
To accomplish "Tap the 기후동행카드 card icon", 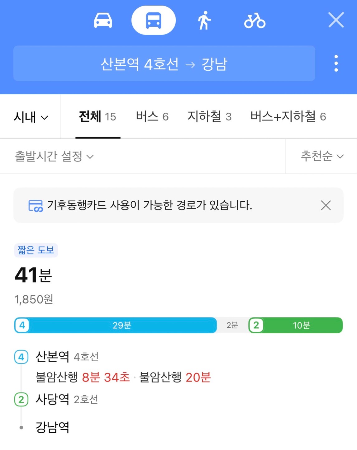I will 36,206.
